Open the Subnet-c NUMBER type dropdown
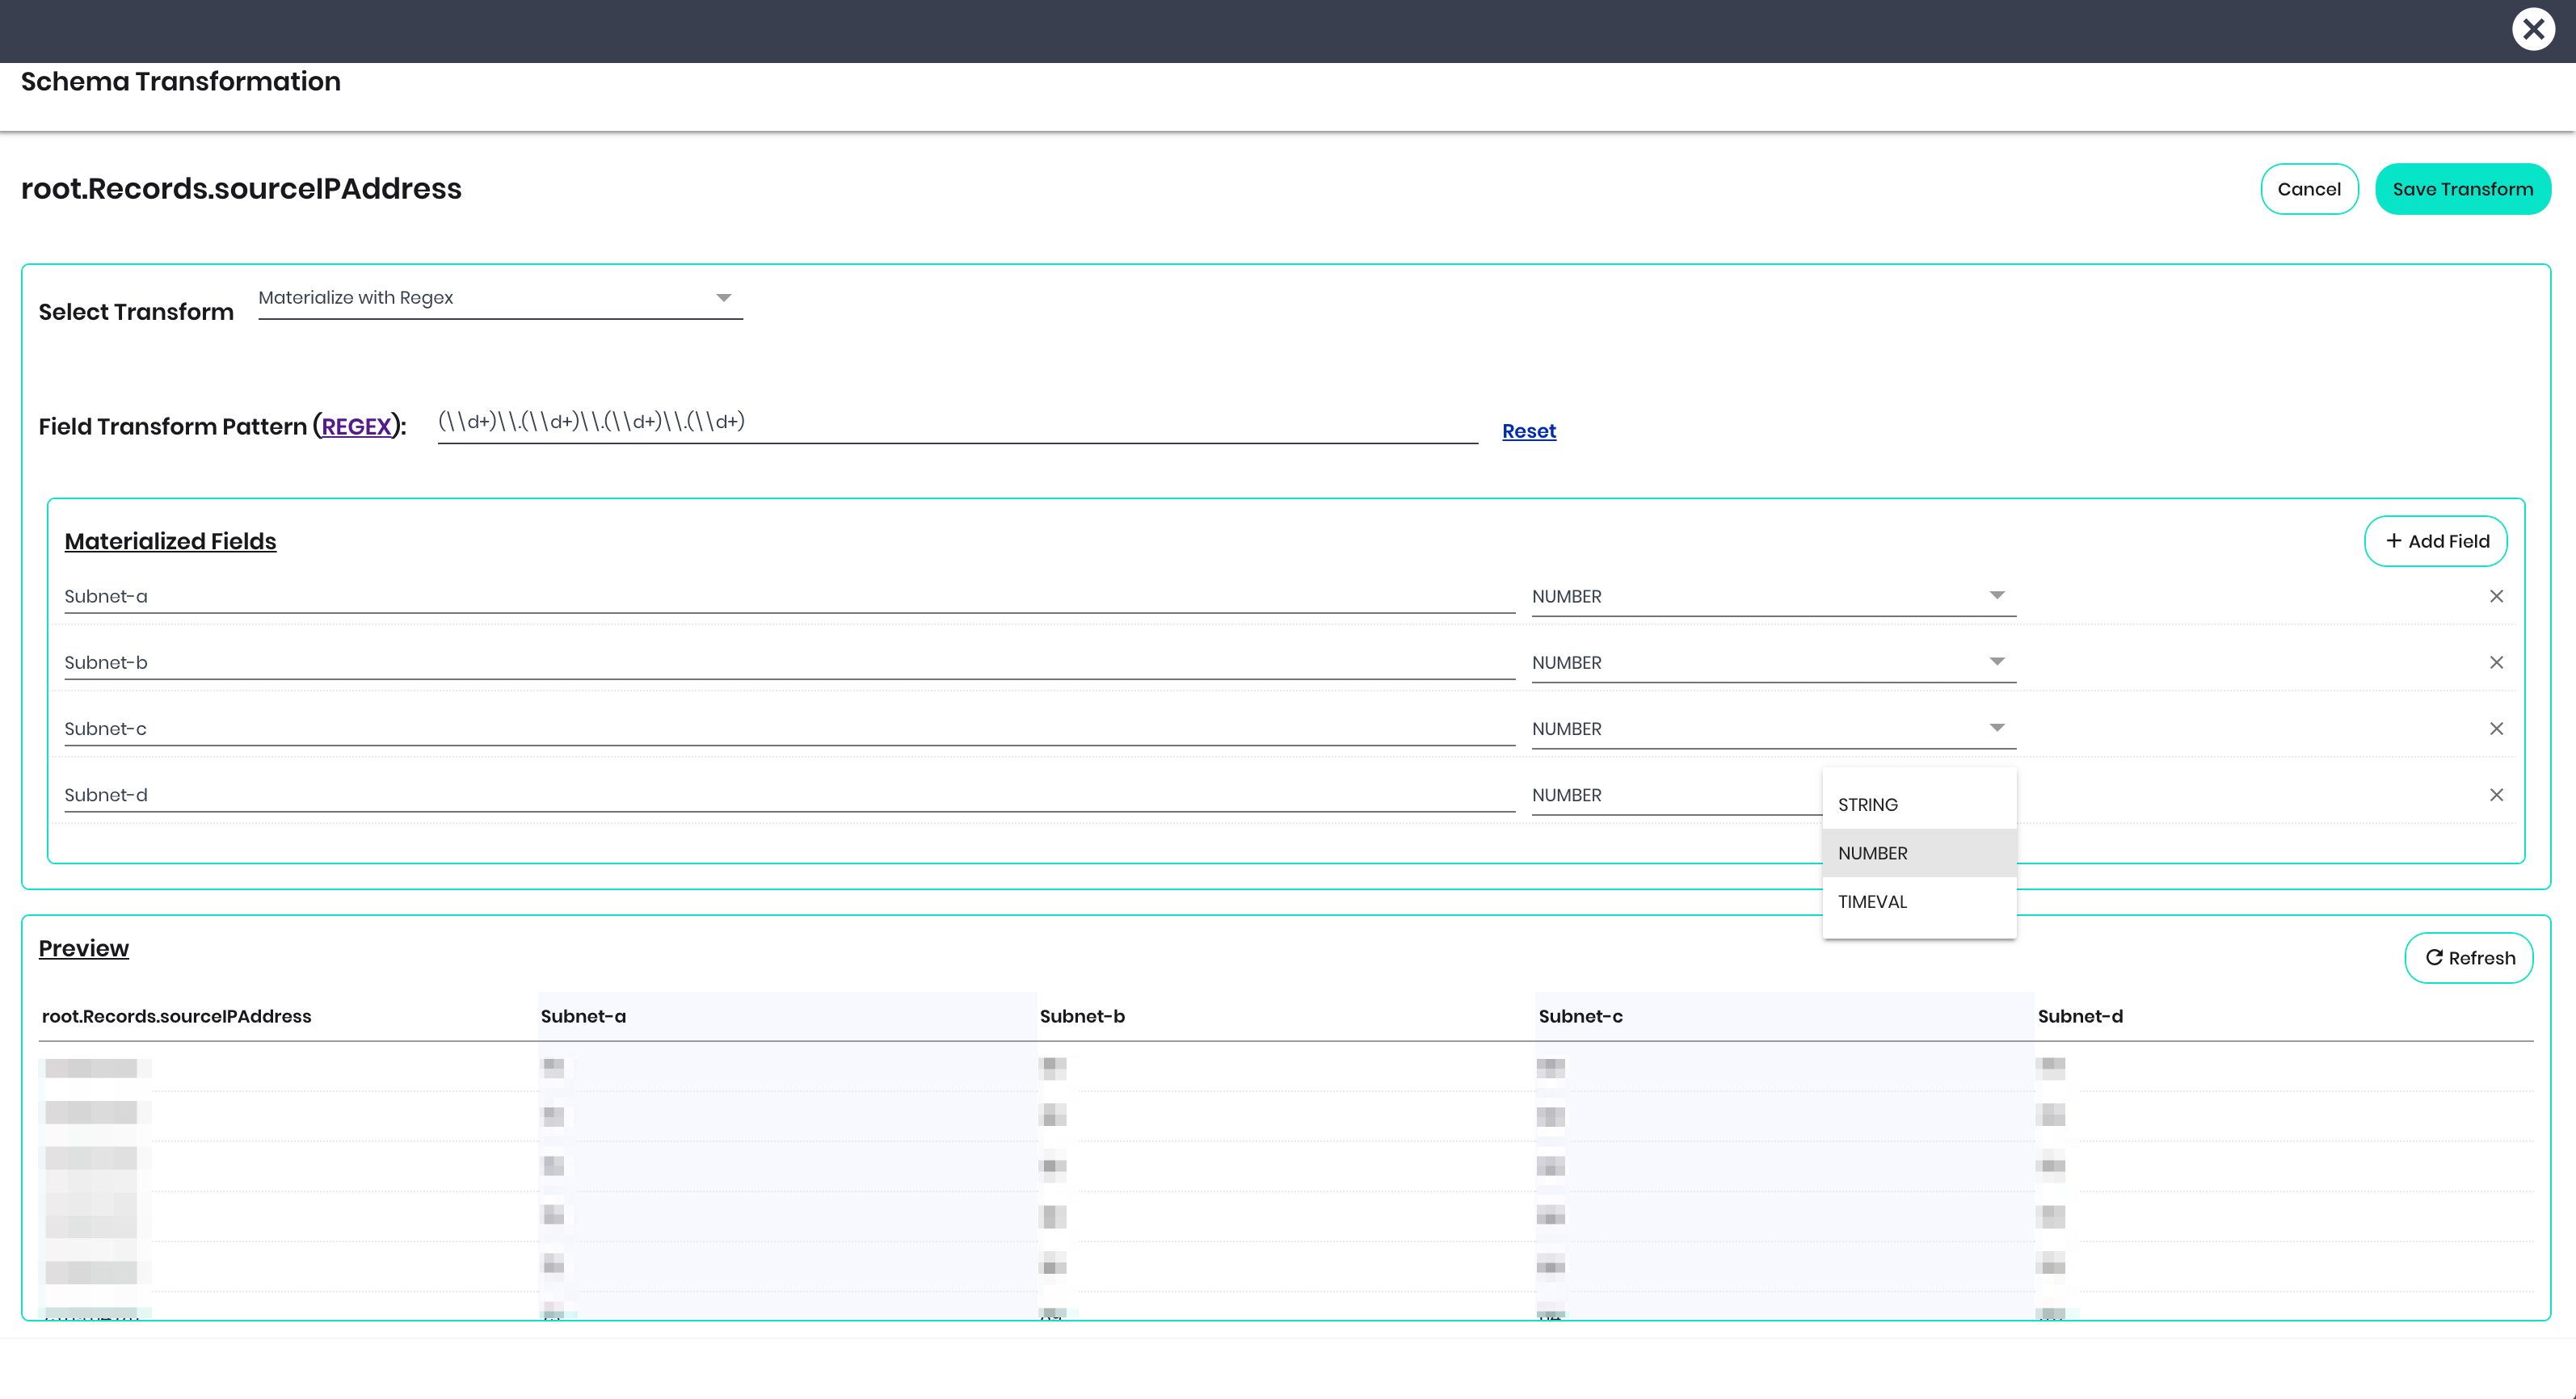Viewport: 2576px width, 1399px height. point(1773,729)
